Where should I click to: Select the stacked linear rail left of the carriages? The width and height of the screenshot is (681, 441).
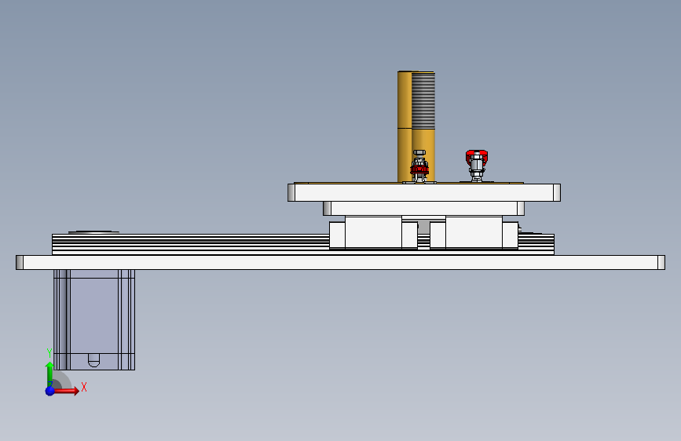(190, 244)
